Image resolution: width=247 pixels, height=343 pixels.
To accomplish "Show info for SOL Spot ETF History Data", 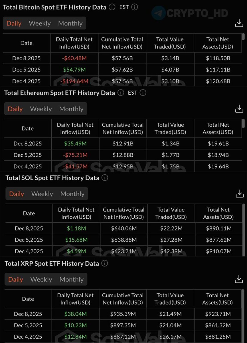I will 105,178.
